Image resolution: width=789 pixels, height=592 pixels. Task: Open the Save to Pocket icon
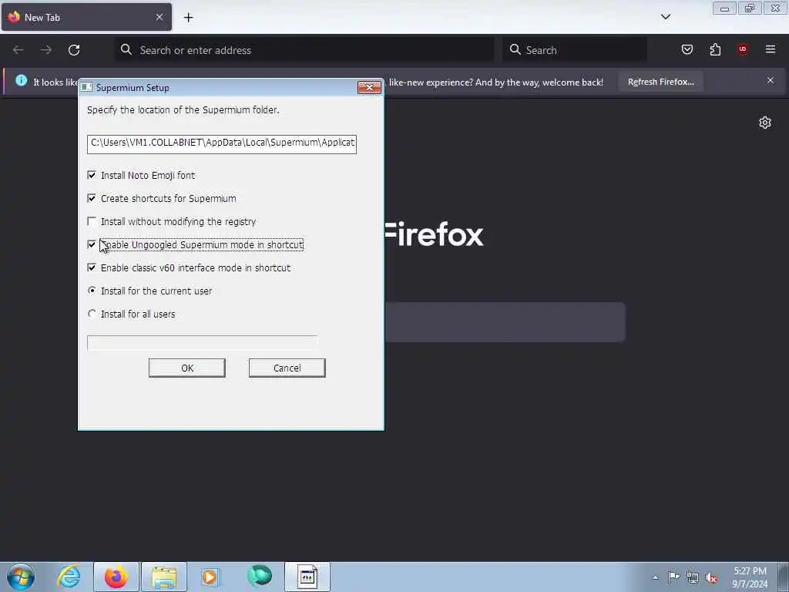click(x=687, y=49)
